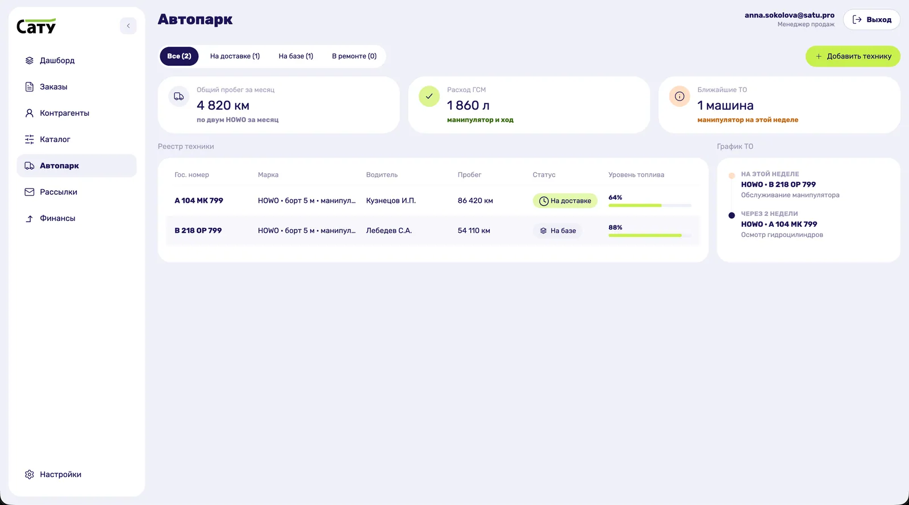Click the Добавить технику button label

click(x=859, y=56)
